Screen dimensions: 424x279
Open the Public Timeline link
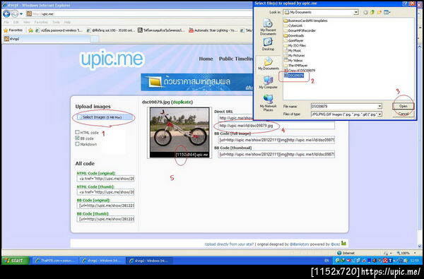tap(236, 59)
